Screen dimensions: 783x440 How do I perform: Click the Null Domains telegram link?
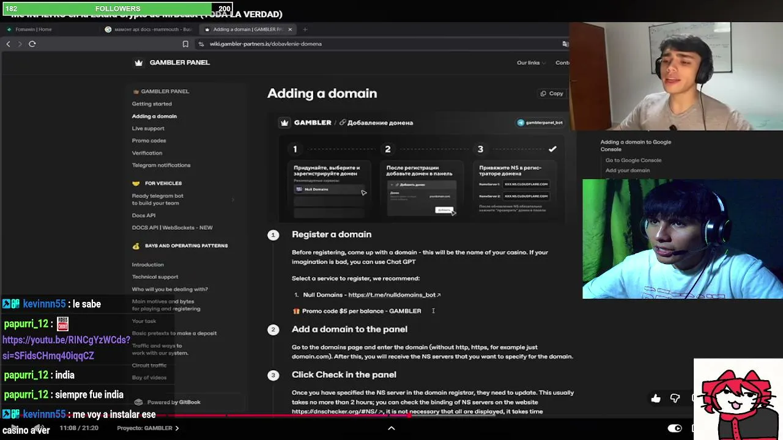394,295
